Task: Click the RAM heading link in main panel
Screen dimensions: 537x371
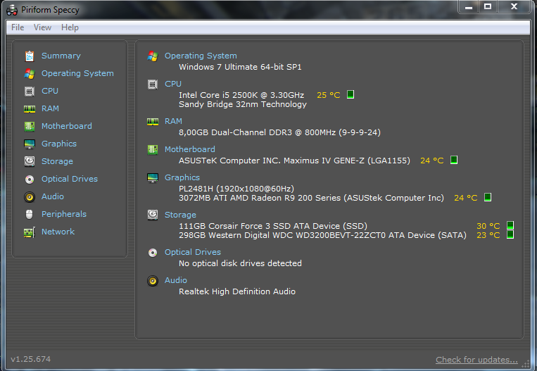Action: coord(173,121)
